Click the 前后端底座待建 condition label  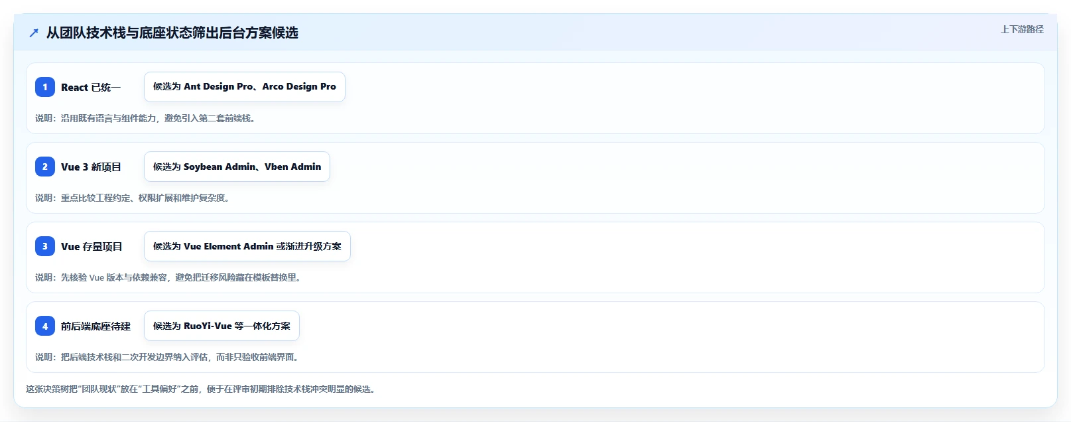95,326
